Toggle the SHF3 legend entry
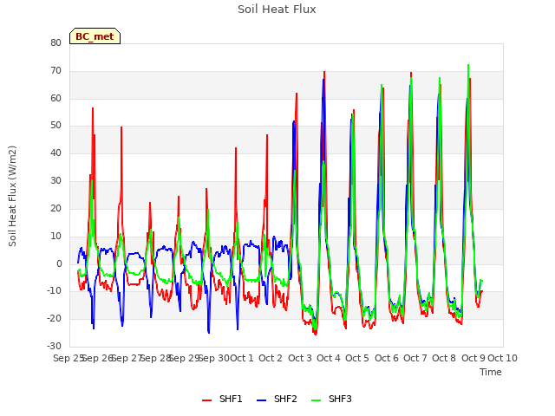The width and height of the screenshot is (555, 416). (331, 399)
